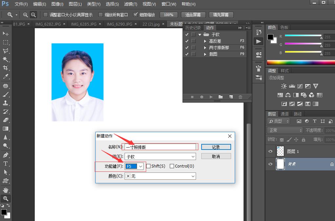Image resolution: width=335 pixels, height=221 pixels.
Task: Add a Brightness/Contrast adjustment
Action: click(x=284, y=86)
